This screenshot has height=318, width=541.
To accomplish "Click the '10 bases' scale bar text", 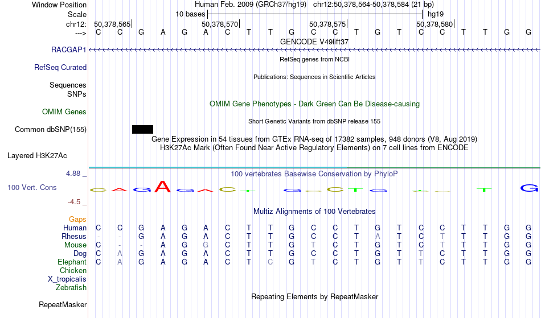I will (190, 14).
